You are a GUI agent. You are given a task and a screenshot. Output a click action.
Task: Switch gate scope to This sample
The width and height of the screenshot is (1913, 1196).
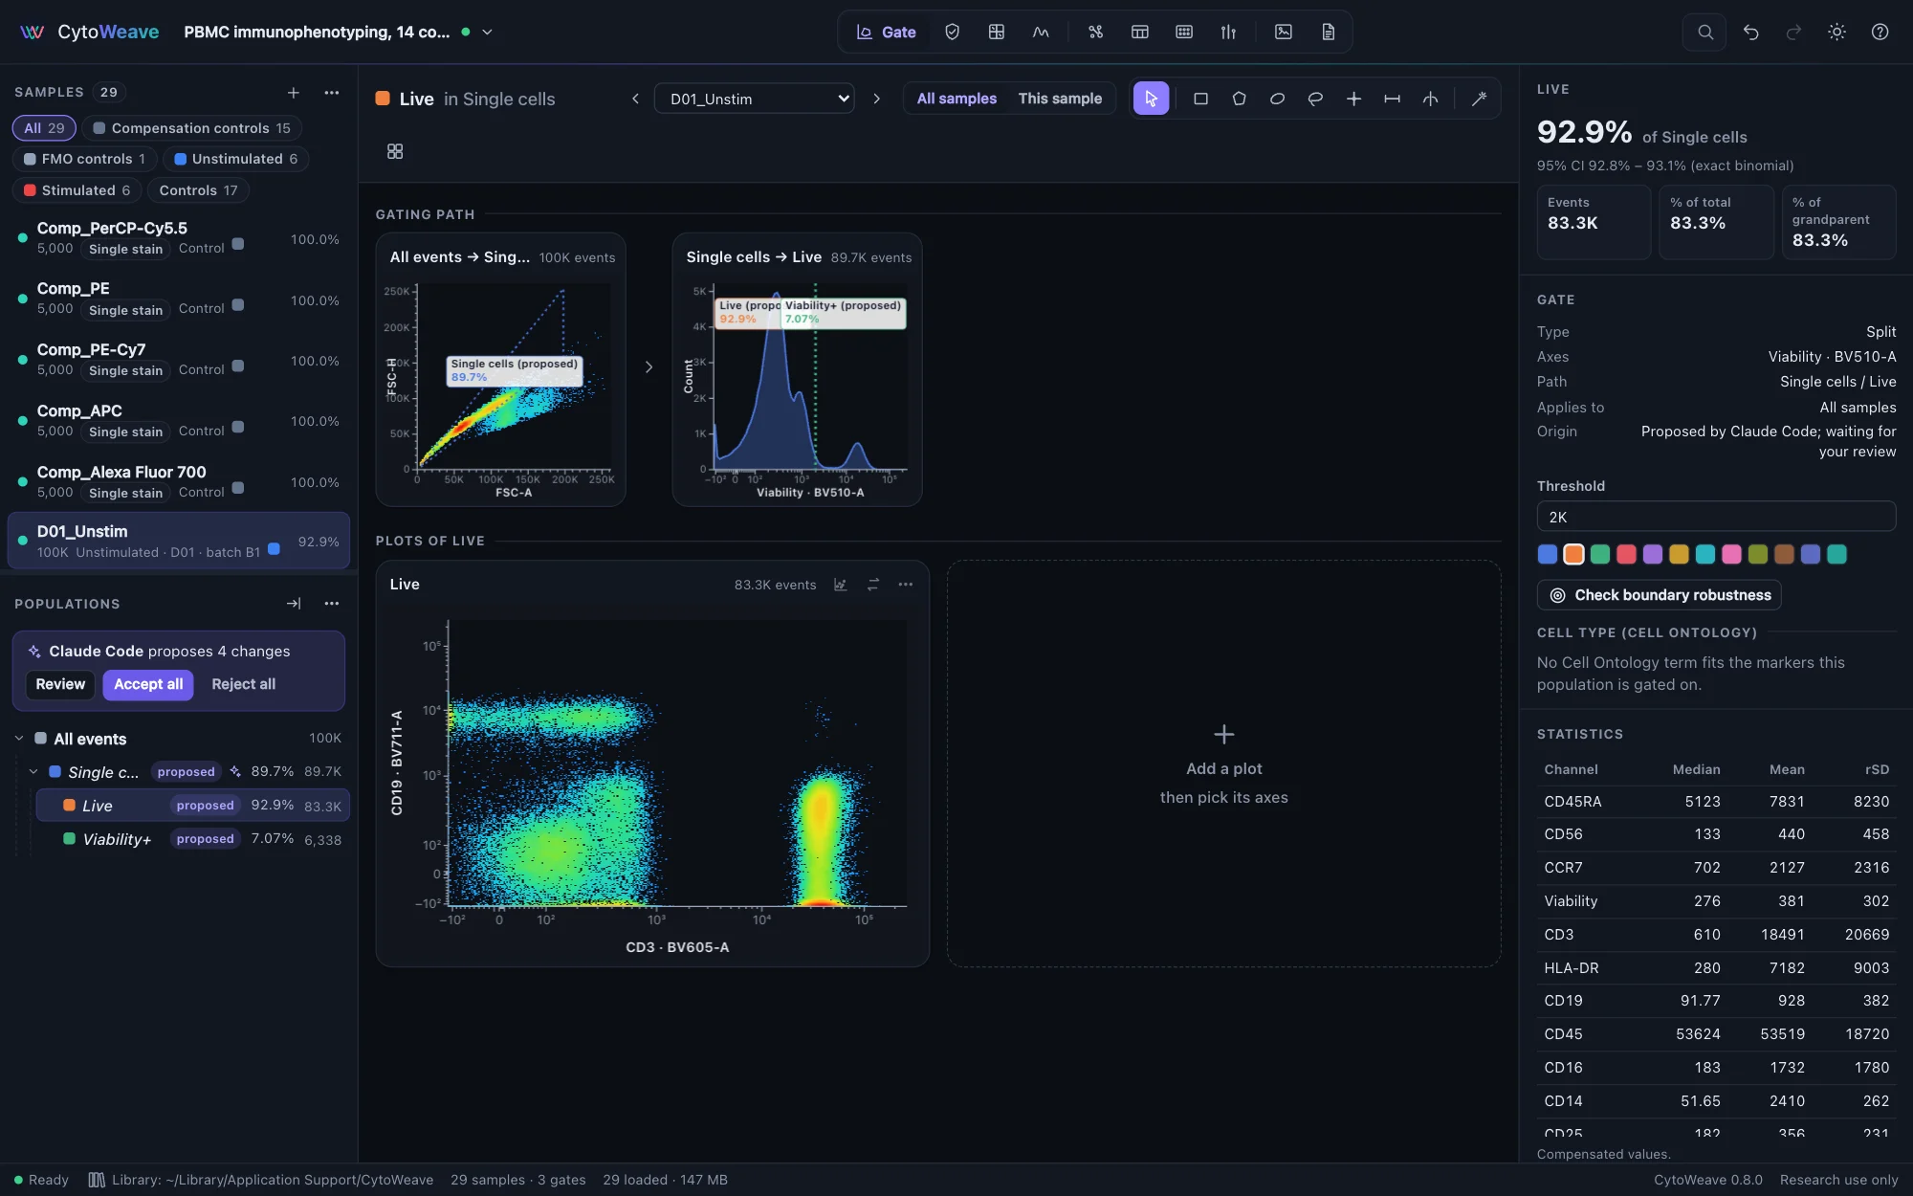pos(1060,99)
